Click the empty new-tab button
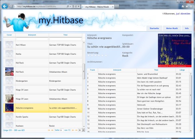This screenshot has width=195, height=139. point(117,7)
